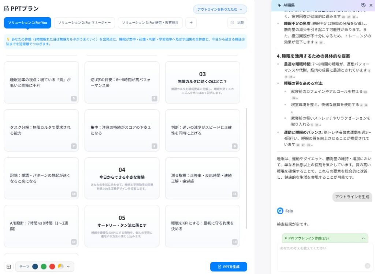Screen dimensions: 375x274
Task: Add a new solution with the plus button
Action: point(191,23)
